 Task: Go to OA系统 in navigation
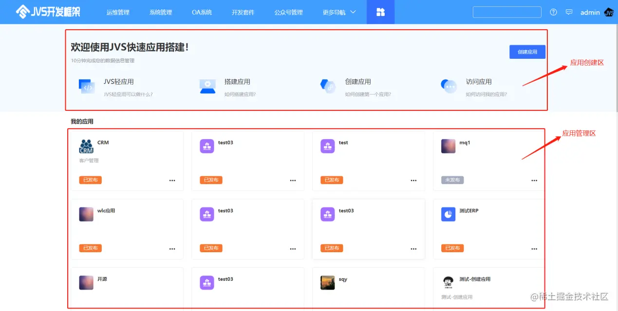tap(202, 12)
